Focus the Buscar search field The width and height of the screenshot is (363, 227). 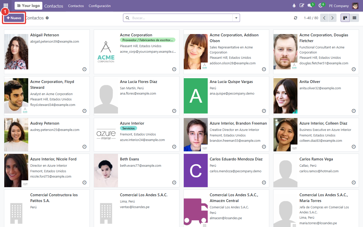[x=181, y=18]
